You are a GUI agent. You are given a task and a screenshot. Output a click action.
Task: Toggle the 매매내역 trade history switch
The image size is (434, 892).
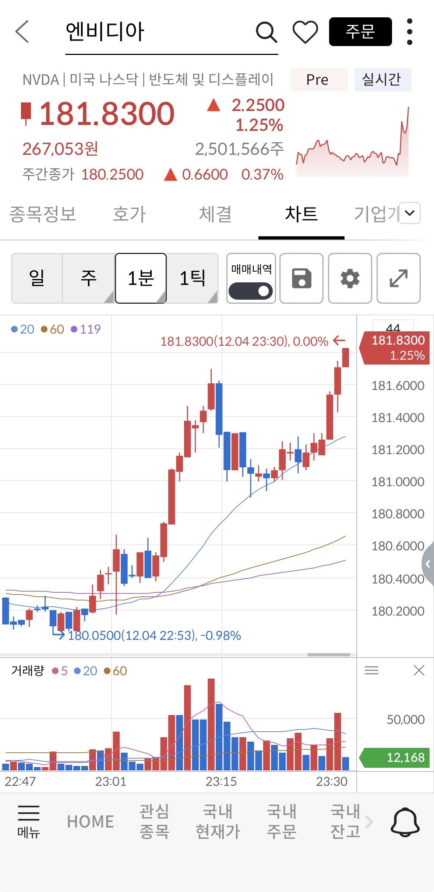pos(251,291)
